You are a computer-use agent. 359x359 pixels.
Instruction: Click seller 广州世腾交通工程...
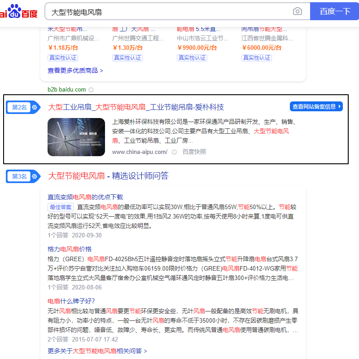point(138,38)
